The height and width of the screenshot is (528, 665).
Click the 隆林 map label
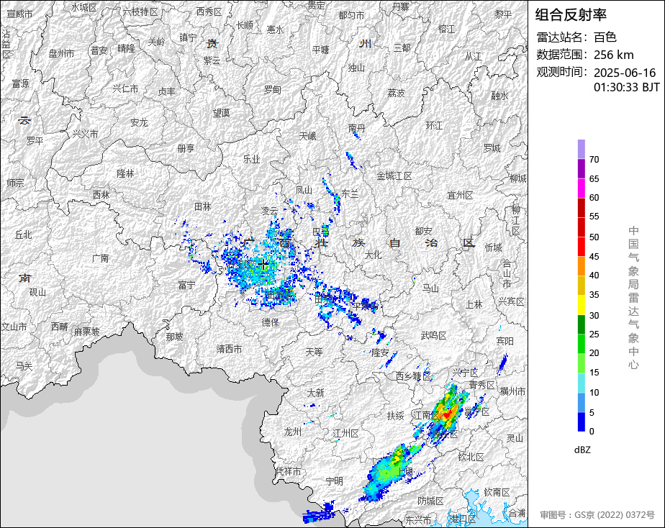tap(125, 173)
